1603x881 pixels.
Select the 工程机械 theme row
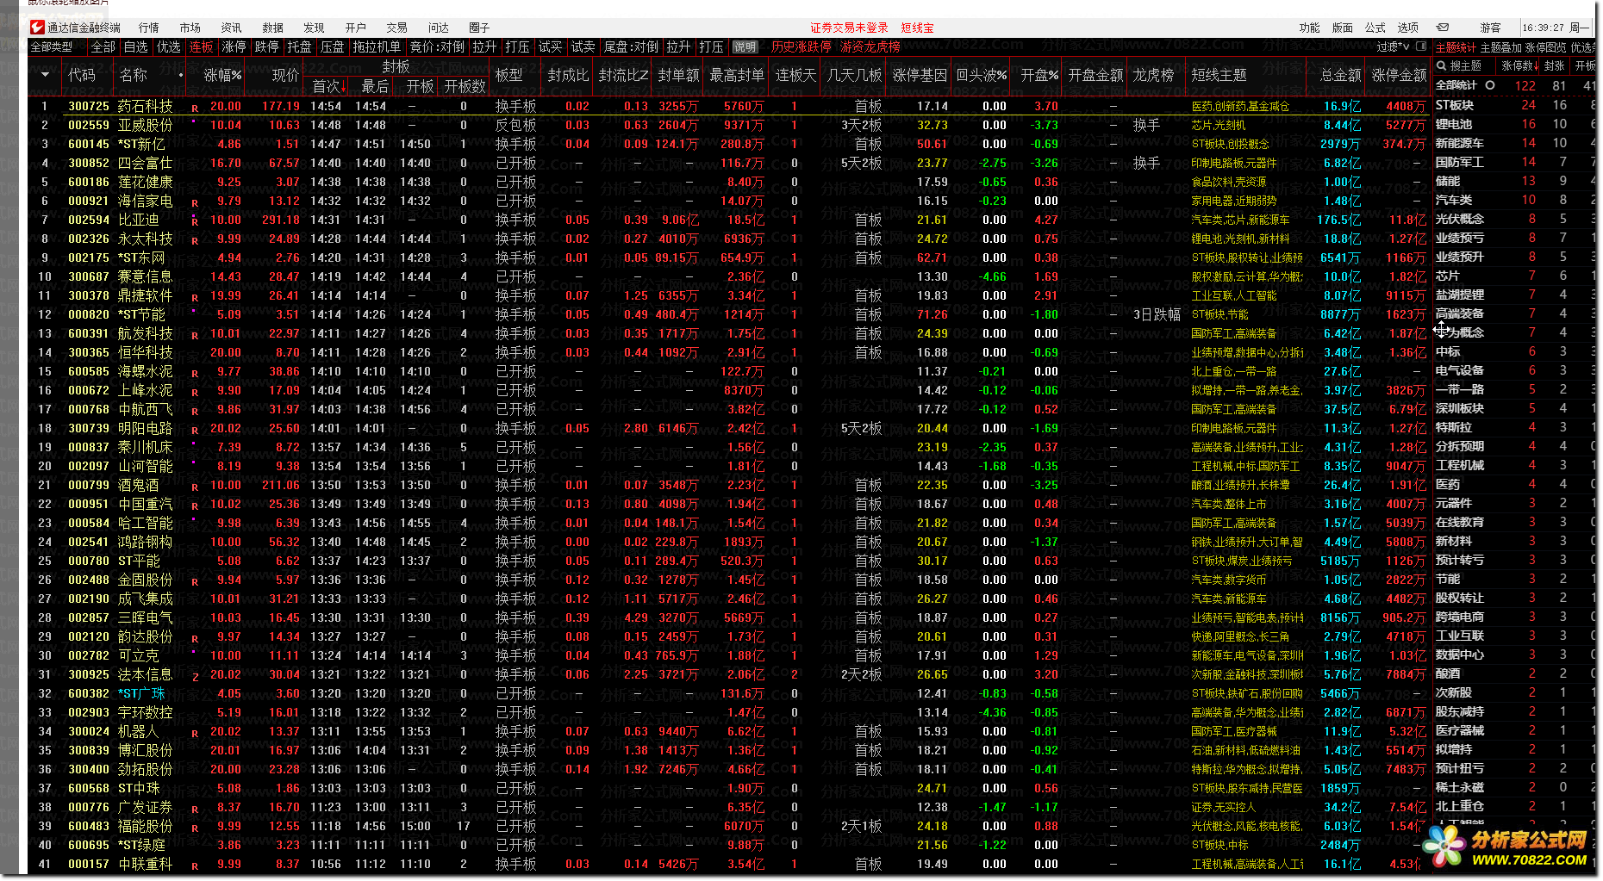1515,465
